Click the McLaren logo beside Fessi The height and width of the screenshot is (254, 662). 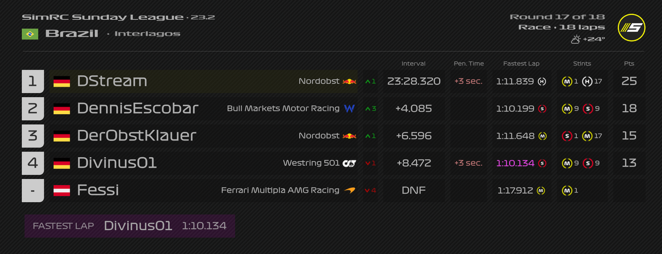click(349, 190)
